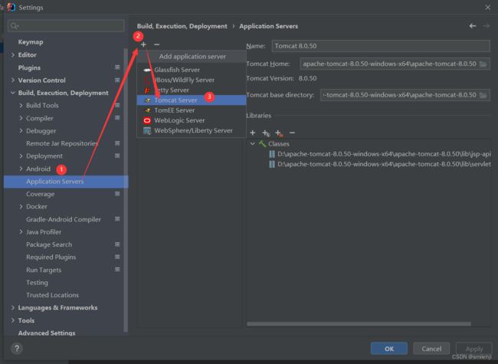
Task: Click the settings tree vertical scrollbar
Action: click(126, 191)
